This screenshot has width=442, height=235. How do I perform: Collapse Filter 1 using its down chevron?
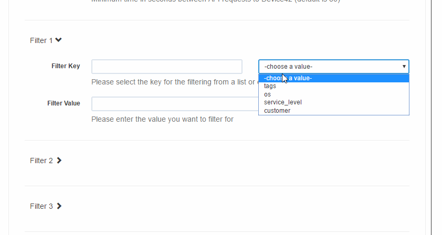(x=58, y=40)
